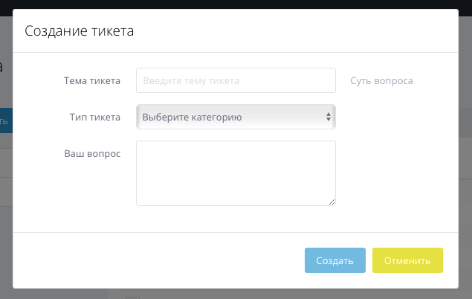The image size is (472, 299).
Task: Click the blue 'Создать' button
Action: 335,260
